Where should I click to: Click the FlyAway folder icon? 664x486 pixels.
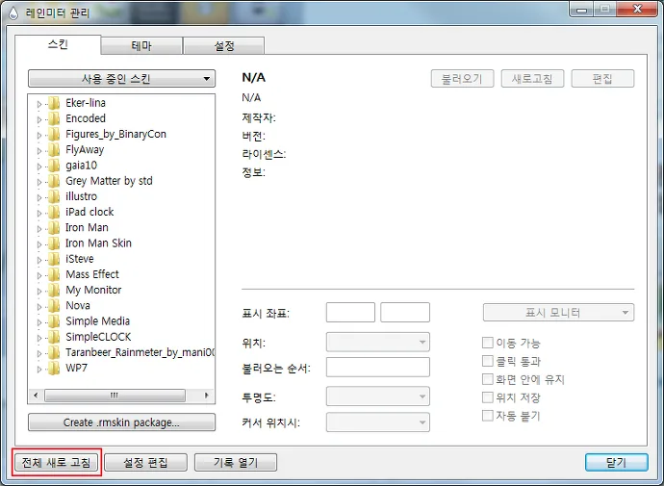pyautogui.click(x=54, y=150)
